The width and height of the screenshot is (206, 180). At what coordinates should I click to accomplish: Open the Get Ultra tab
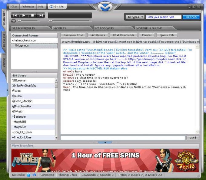57,7
